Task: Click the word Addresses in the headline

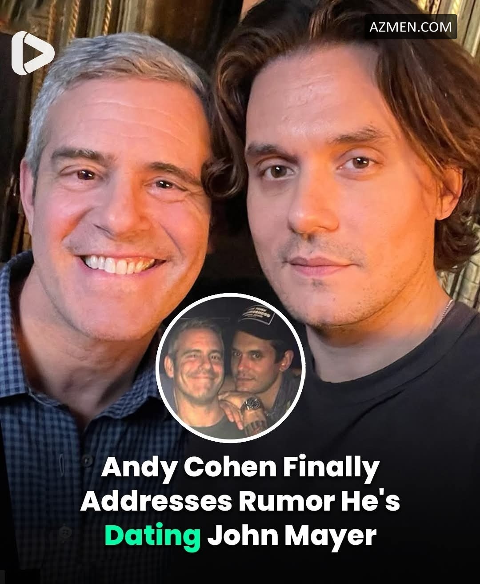Action: click(x=157, y=501)
